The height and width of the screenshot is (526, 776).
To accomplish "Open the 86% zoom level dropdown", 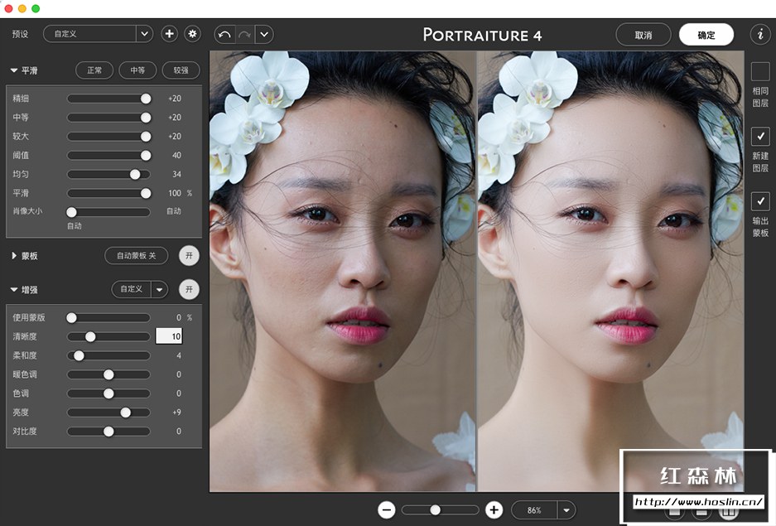I will (x=566, y=510).
